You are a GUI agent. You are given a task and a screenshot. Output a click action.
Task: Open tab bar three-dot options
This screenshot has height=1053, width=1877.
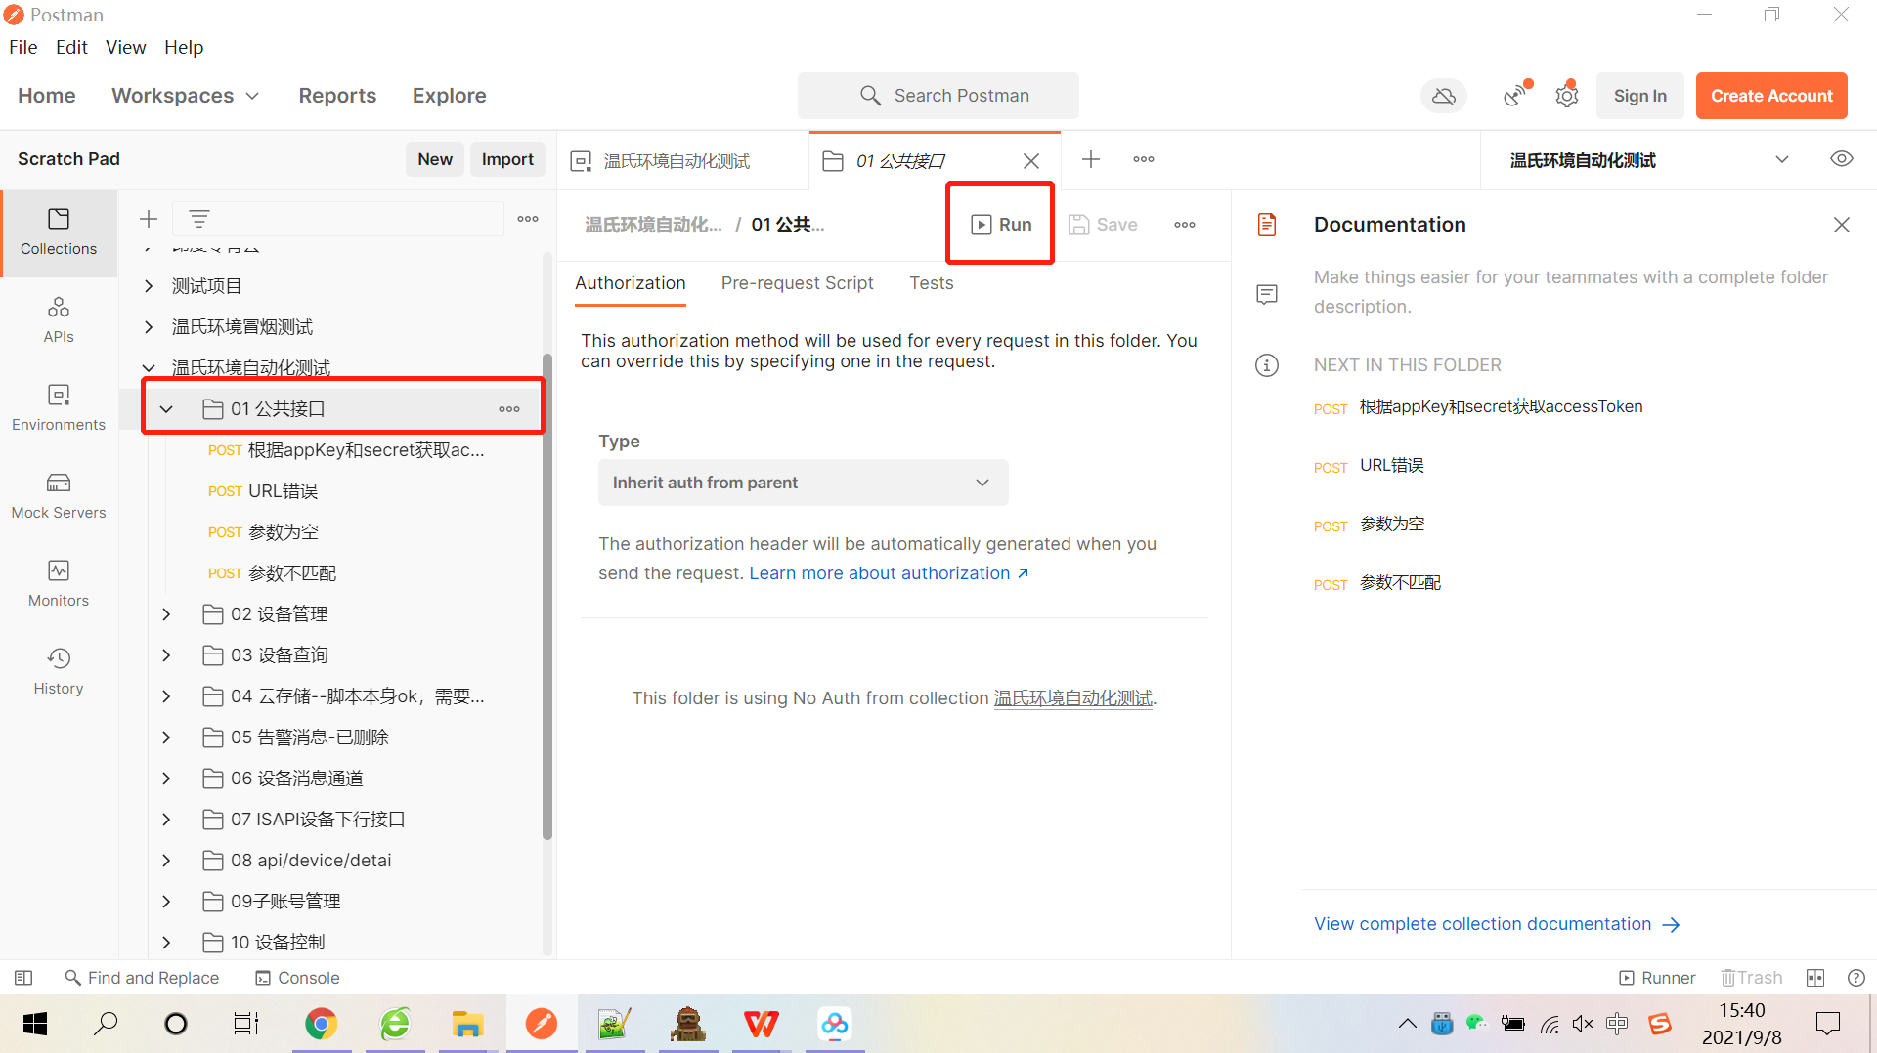tap(1144, 159)
